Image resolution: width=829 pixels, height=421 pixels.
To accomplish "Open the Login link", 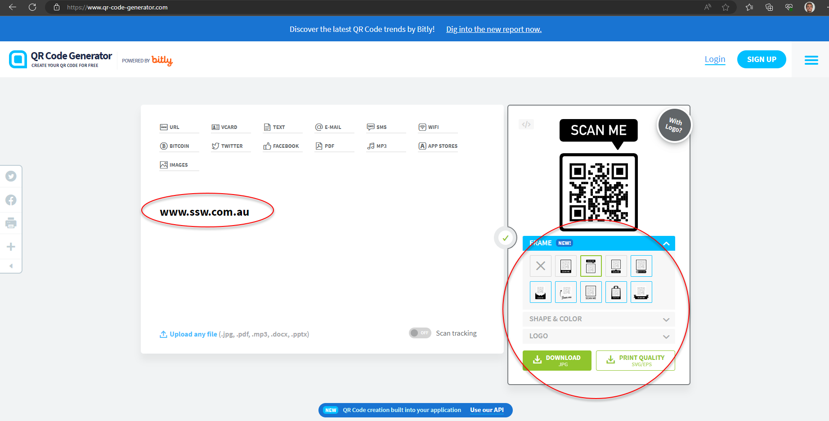I will coord(715,59).
